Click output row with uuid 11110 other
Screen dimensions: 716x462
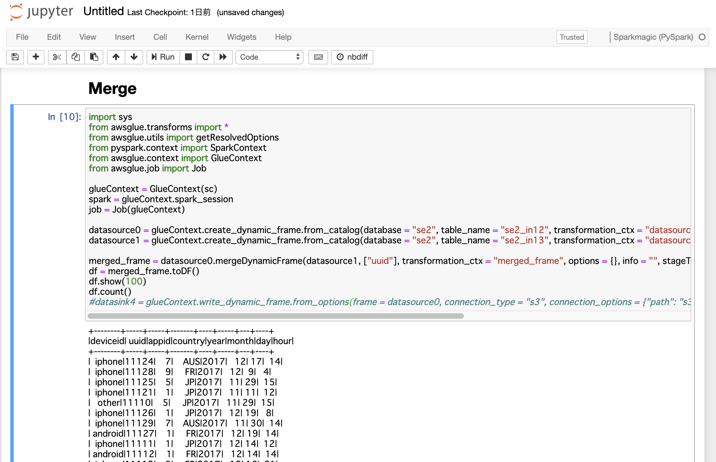click(181, 403)
